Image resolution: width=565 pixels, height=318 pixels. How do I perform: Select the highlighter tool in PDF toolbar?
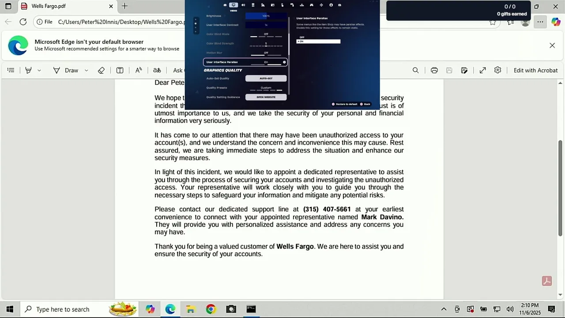point(29,70)
